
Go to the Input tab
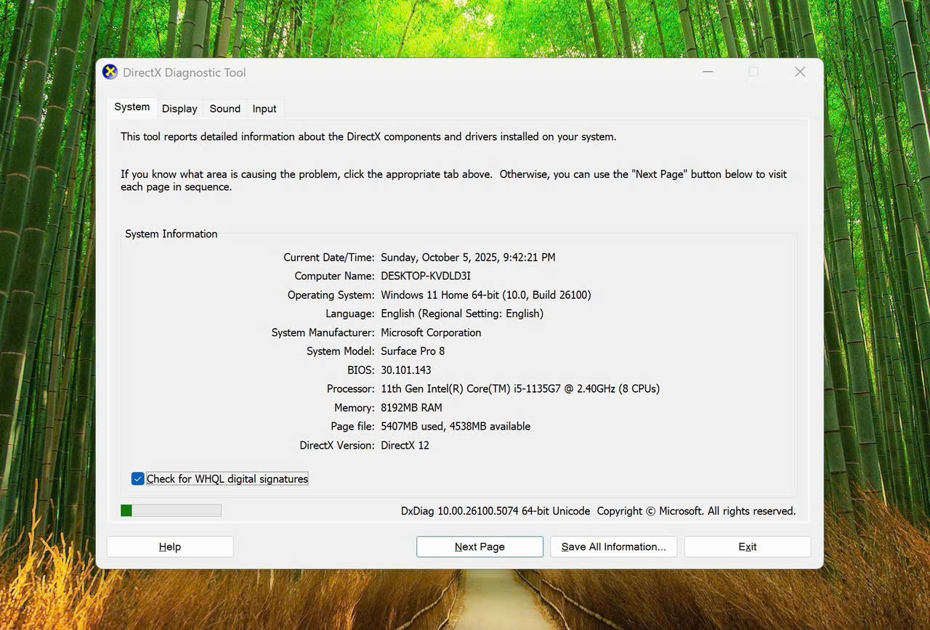click(264, 109)
